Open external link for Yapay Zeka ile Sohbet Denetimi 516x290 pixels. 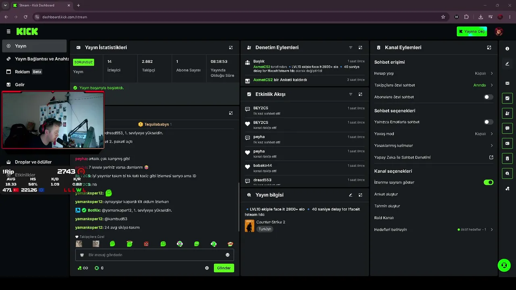(491, 157)
